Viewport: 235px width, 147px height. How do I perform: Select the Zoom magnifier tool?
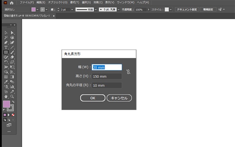point(12,96)
